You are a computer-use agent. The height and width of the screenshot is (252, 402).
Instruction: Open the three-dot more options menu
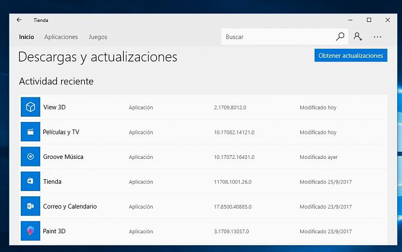pyautogui.click(x=377, y=37)
